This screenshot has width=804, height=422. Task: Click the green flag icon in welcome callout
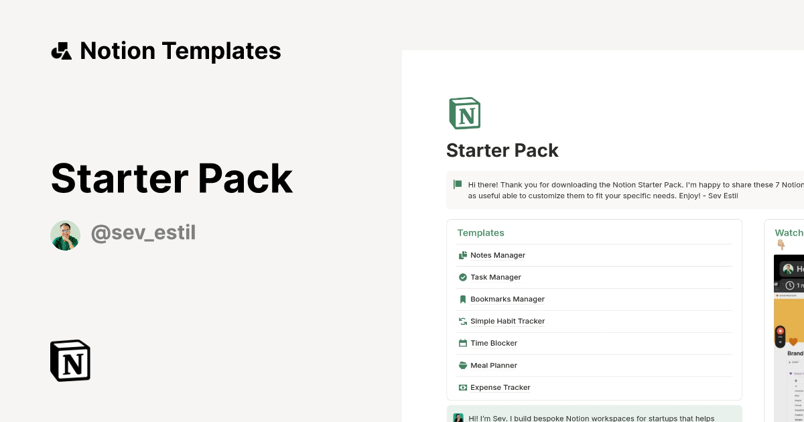click(458, 184)
